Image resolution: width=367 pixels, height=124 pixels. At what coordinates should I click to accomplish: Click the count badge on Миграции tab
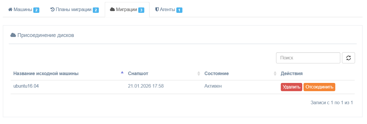point(141,10)
